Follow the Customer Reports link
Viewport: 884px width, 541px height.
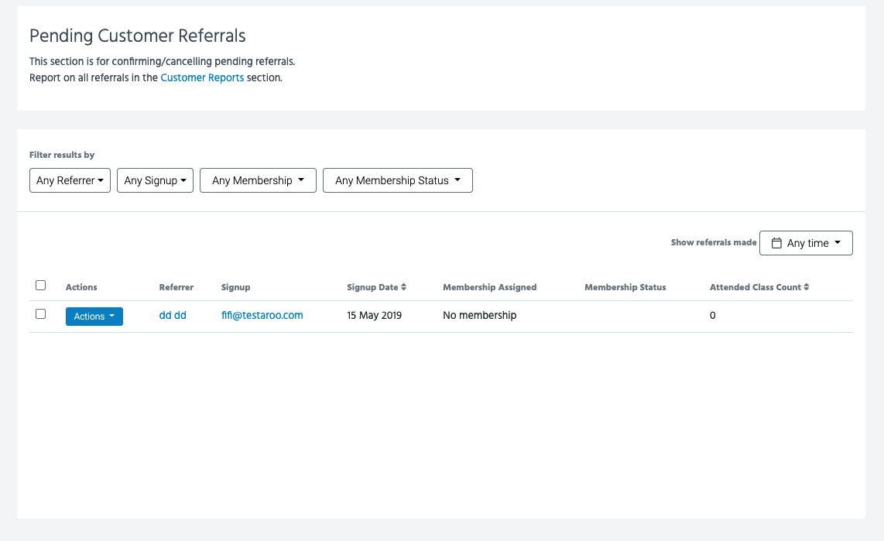point(202,77)
